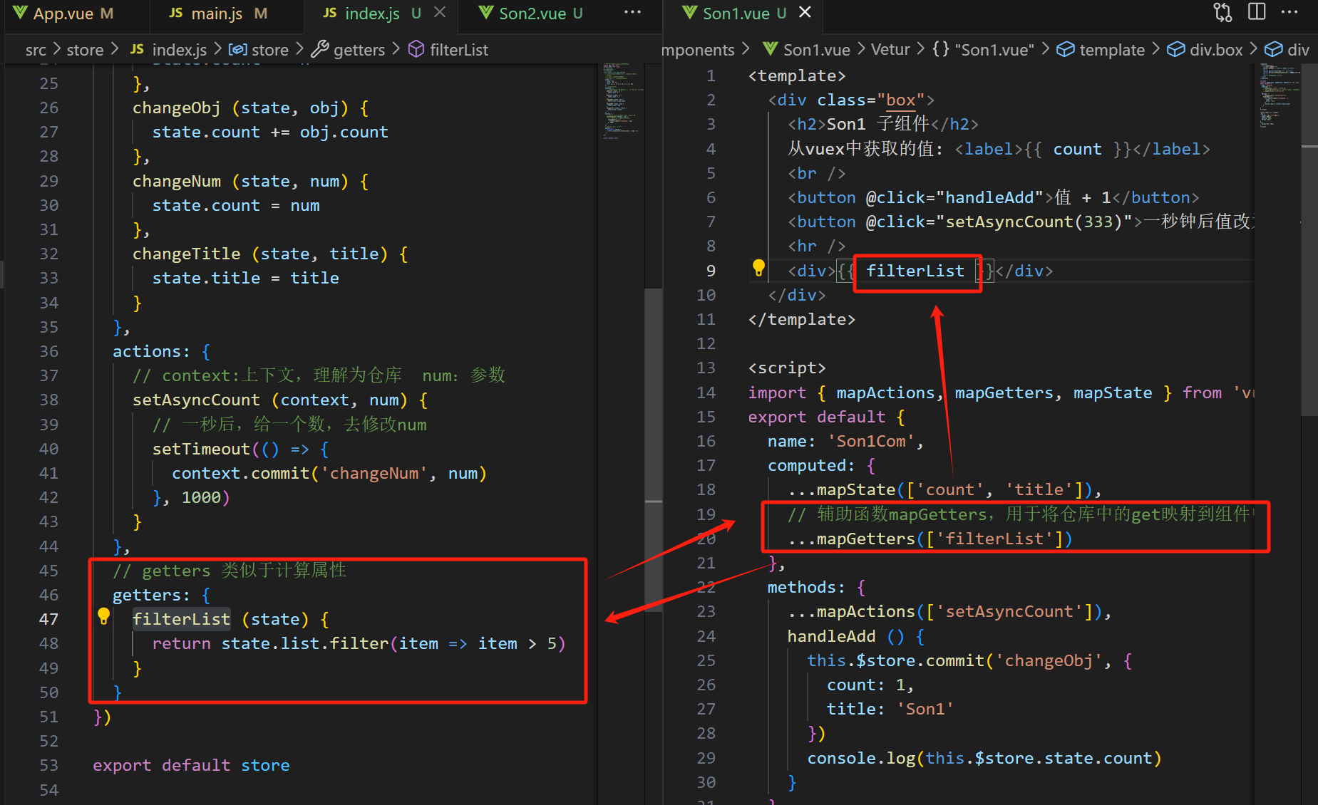Close the Son1.vue tab
The height and width of the screenshot is (805, 1318).
[805, 13]
